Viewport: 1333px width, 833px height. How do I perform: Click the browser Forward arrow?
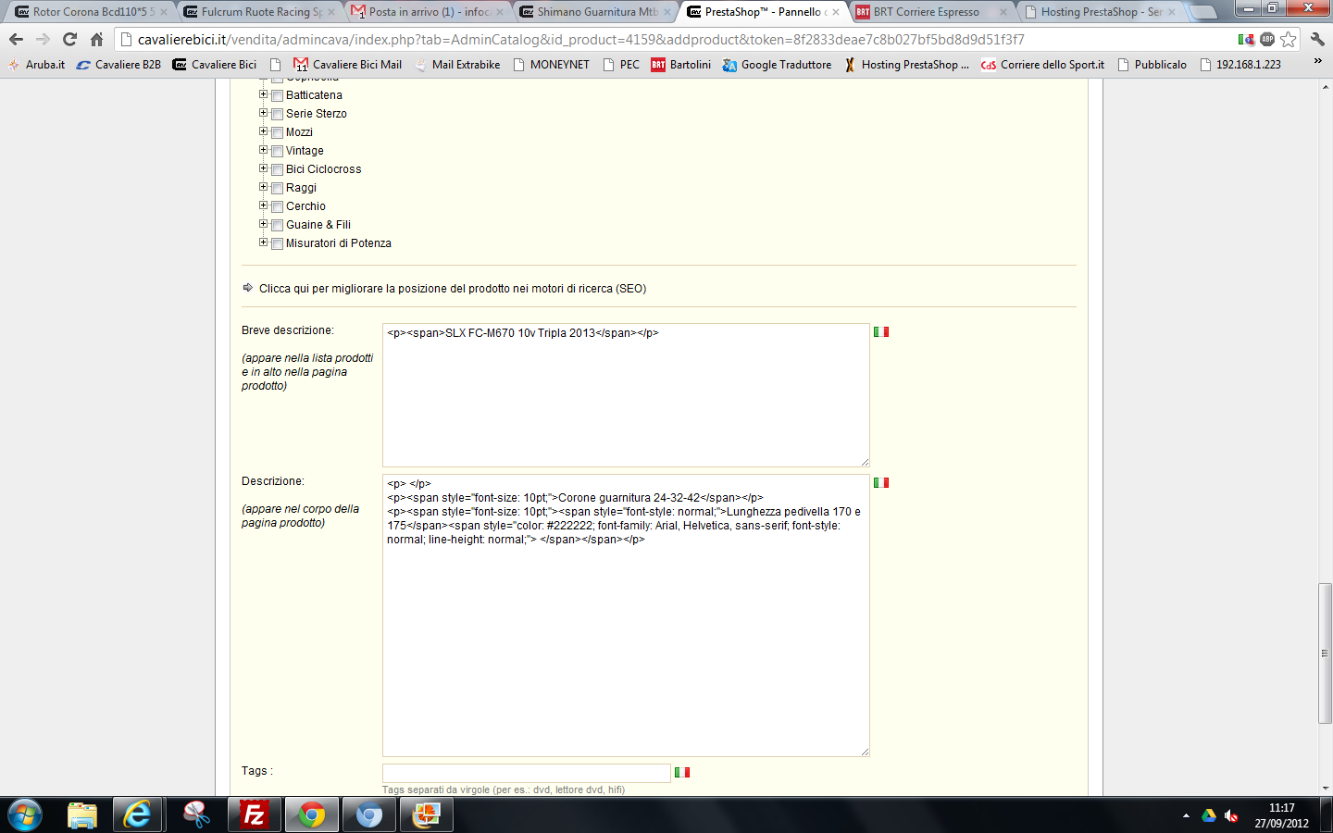[43, 40]
